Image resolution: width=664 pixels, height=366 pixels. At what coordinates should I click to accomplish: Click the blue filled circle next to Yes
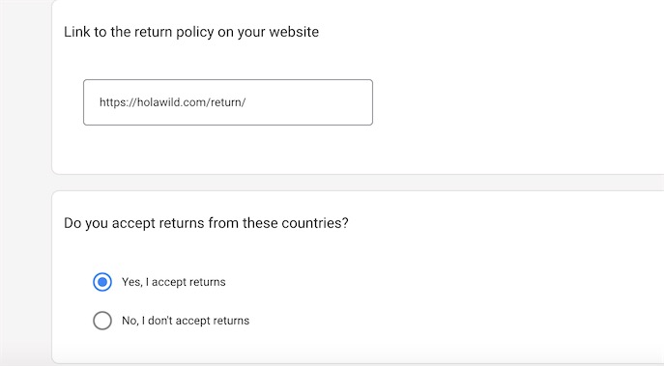click(x=102, y=282)
